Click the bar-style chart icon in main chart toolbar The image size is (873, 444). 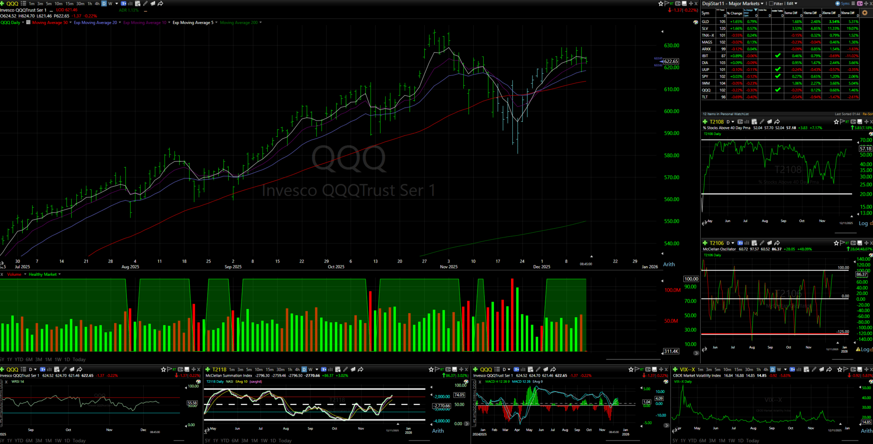coord(130,4)
